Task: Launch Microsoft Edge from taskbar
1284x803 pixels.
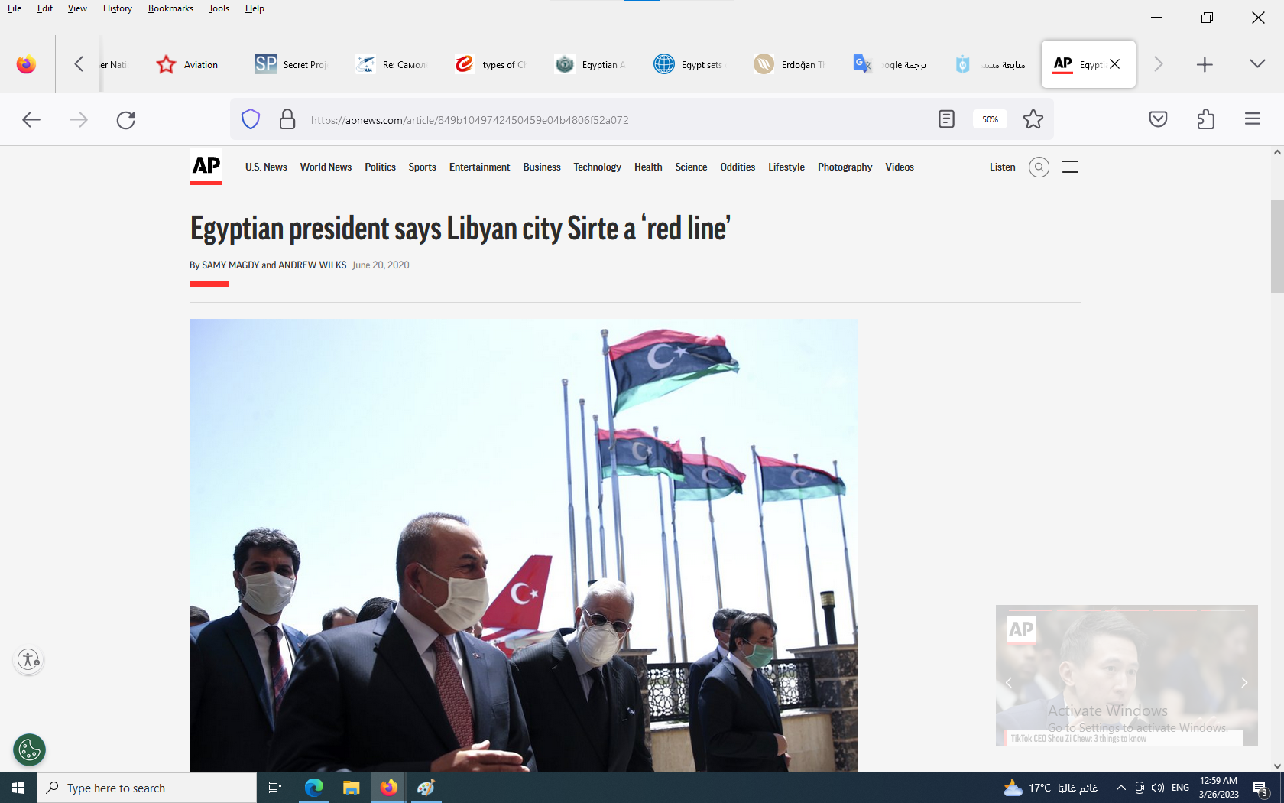Action: point(313,788)
